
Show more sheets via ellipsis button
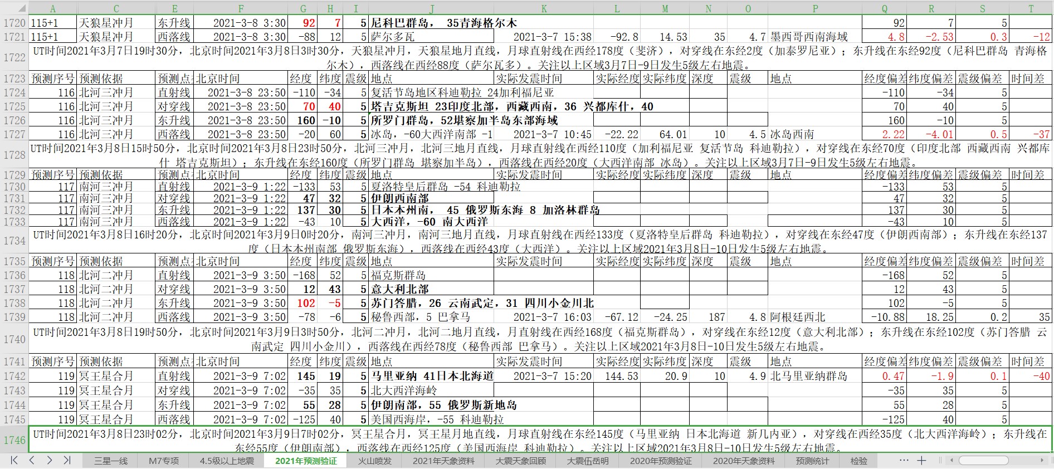coord(904,460)
